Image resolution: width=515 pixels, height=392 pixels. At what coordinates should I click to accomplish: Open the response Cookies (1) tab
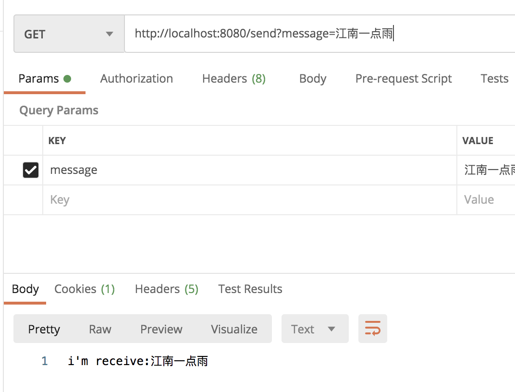point(85,289)
